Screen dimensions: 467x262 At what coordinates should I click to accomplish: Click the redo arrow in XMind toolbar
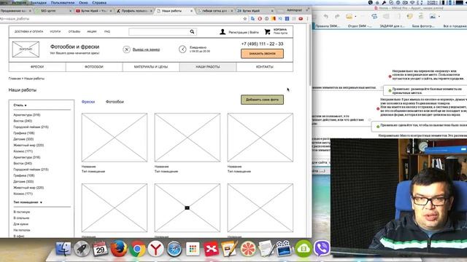(x=337, y=16)
